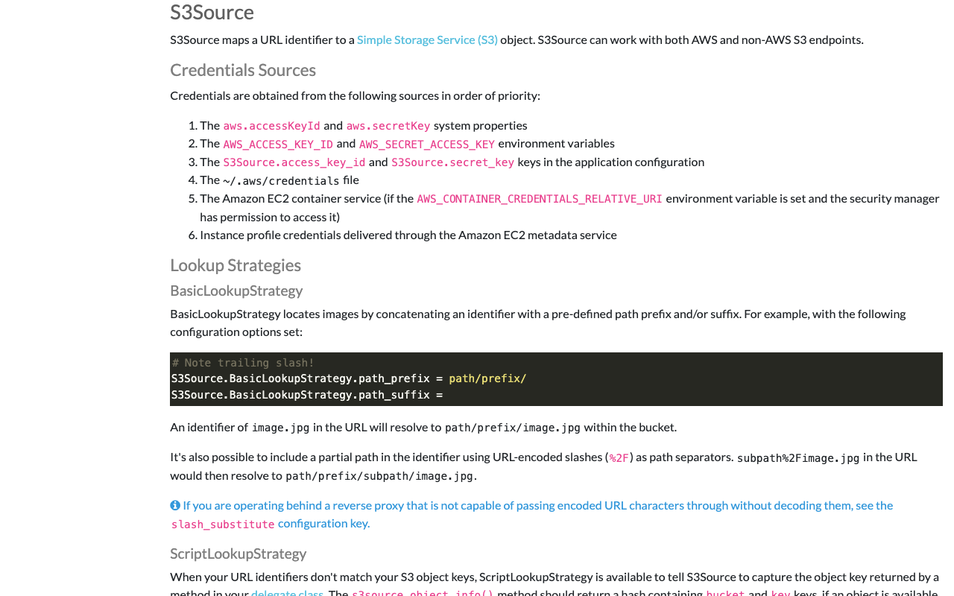Click the S3Source.access_key_id configuration key
Image resolution: width=954 pixels, height=596 pixels.
[x=294, y=162]
